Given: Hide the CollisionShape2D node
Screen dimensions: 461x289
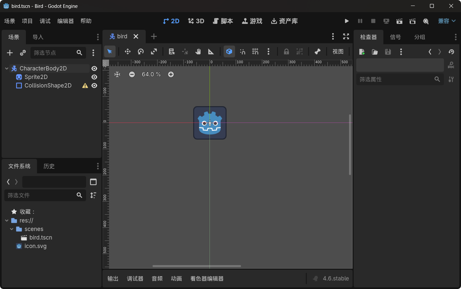Looking at the screenshot, I should pos(94,86).
